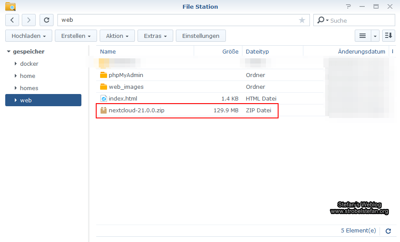Select homes in the folder tree
This screenshot has width=400, height=242.
tap(29, 88)
